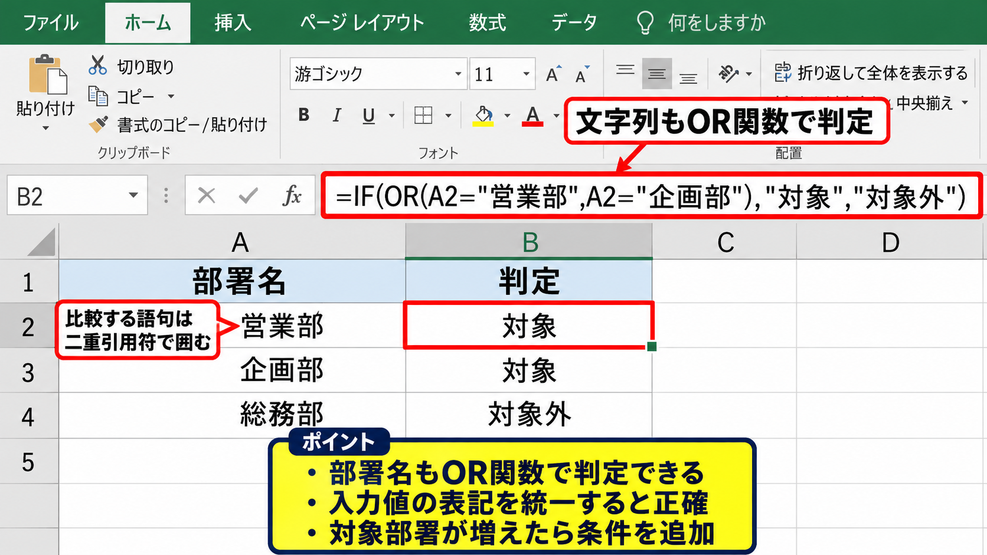The height and width of the screenshot is (555, 987).
Task: Switch to the データ (Data) tab
Action: point(574,23)
